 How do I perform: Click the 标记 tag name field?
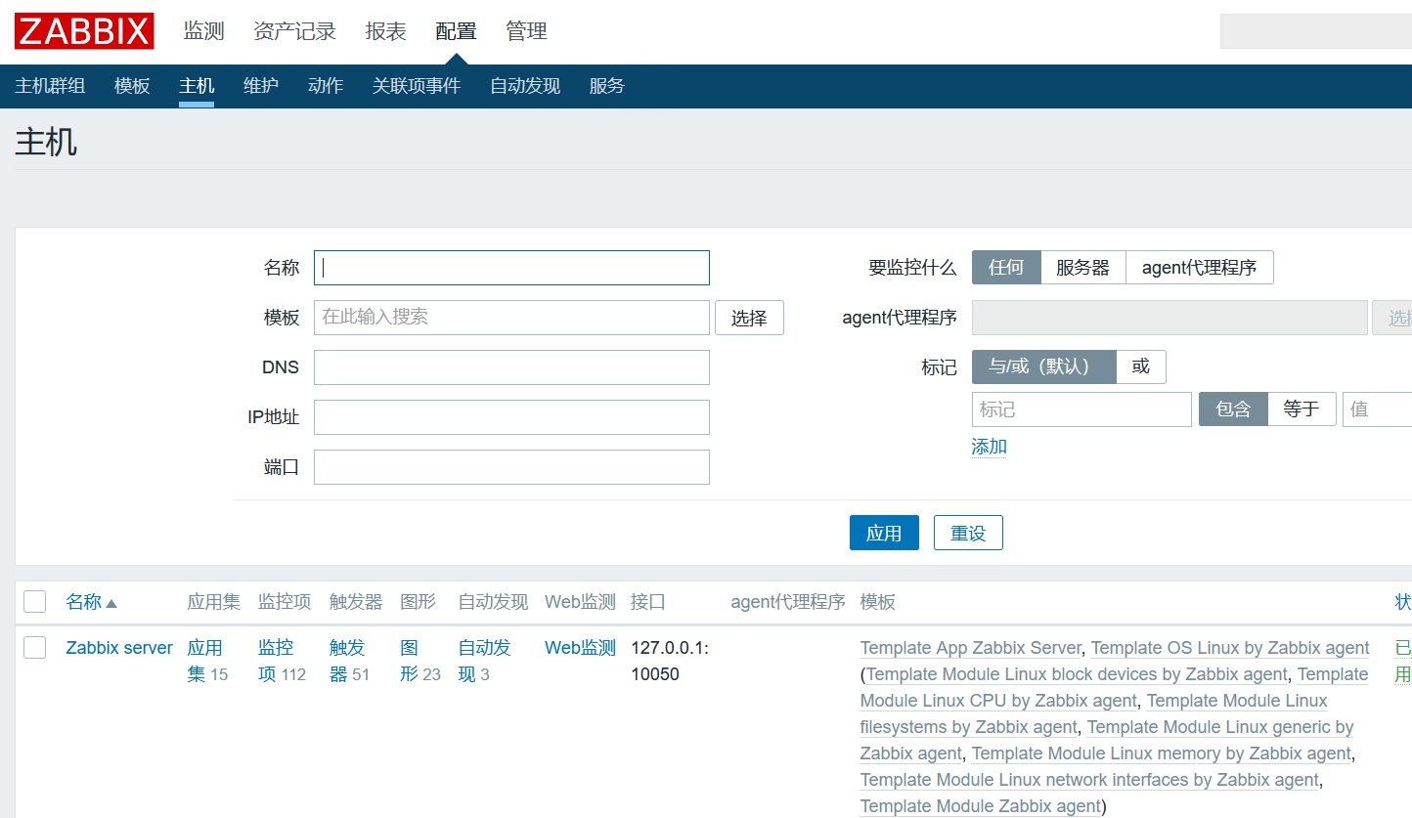1081,409
